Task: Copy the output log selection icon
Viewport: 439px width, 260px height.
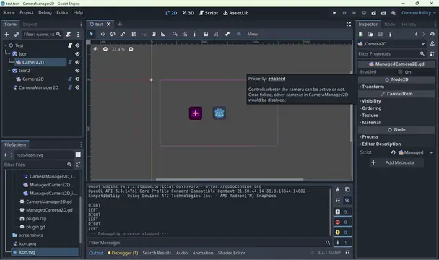Action: (347, 190)
